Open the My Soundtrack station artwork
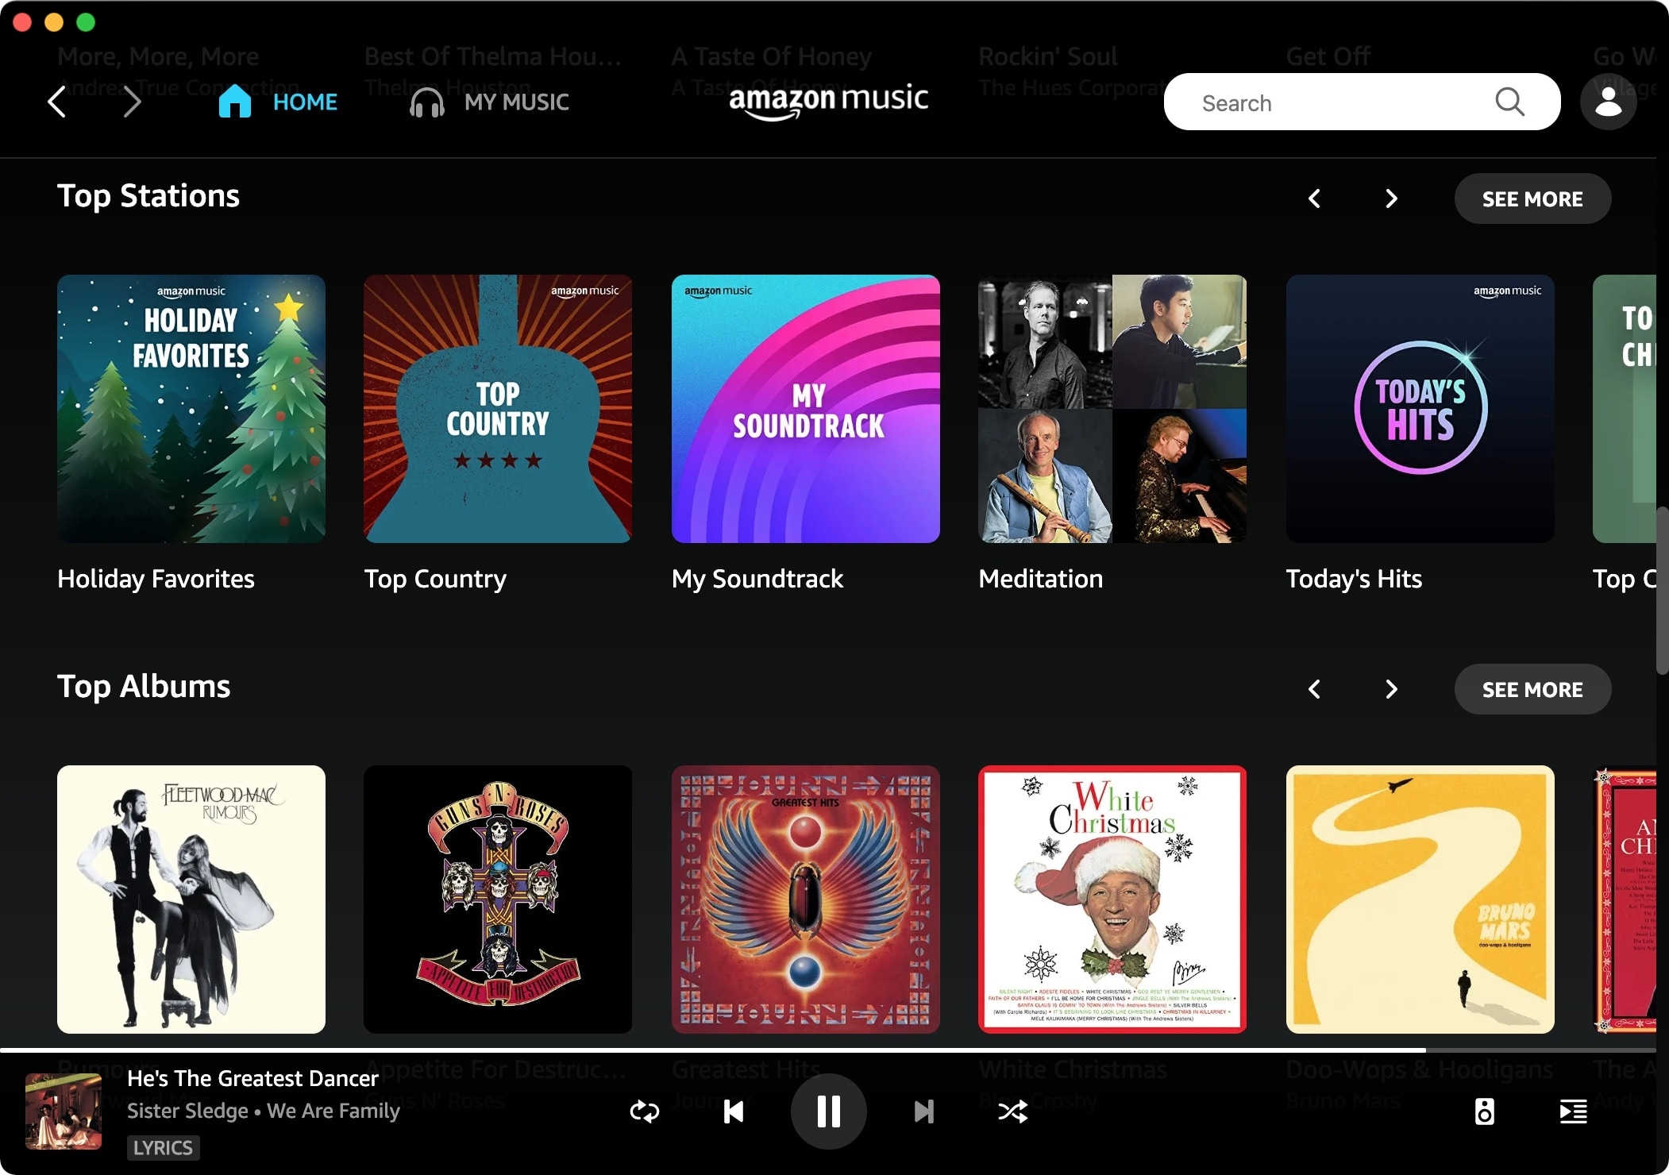 (x=806, y=409)
